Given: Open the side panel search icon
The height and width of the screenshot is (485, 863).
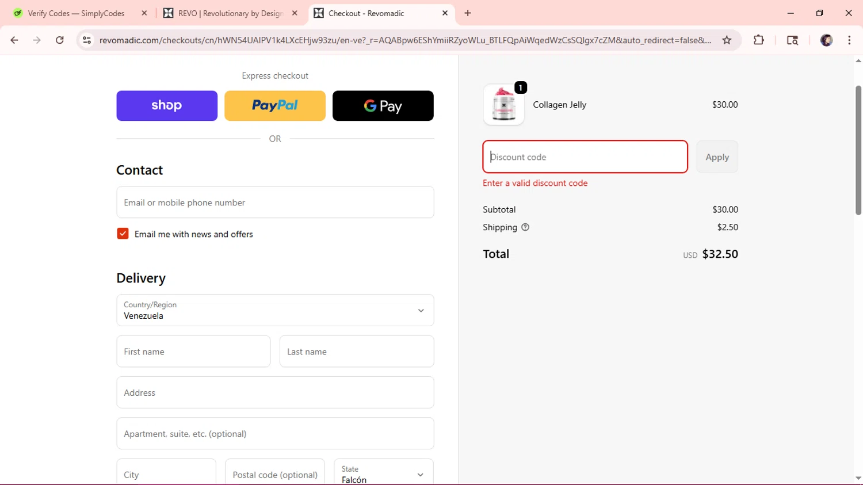Looking at the screenshot, I should click(792, 40).
